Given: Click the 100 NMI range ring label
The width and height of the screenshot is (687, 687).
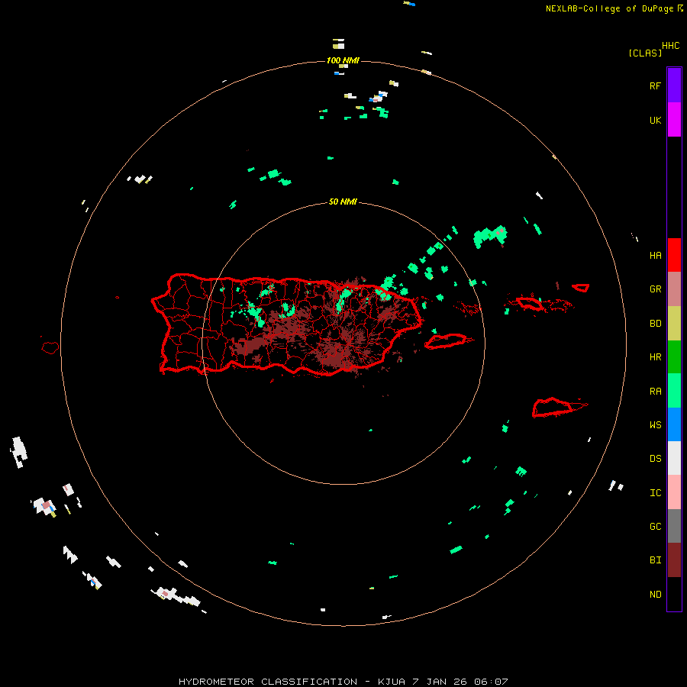Looking at the screenshot, I should pos(343,60).
